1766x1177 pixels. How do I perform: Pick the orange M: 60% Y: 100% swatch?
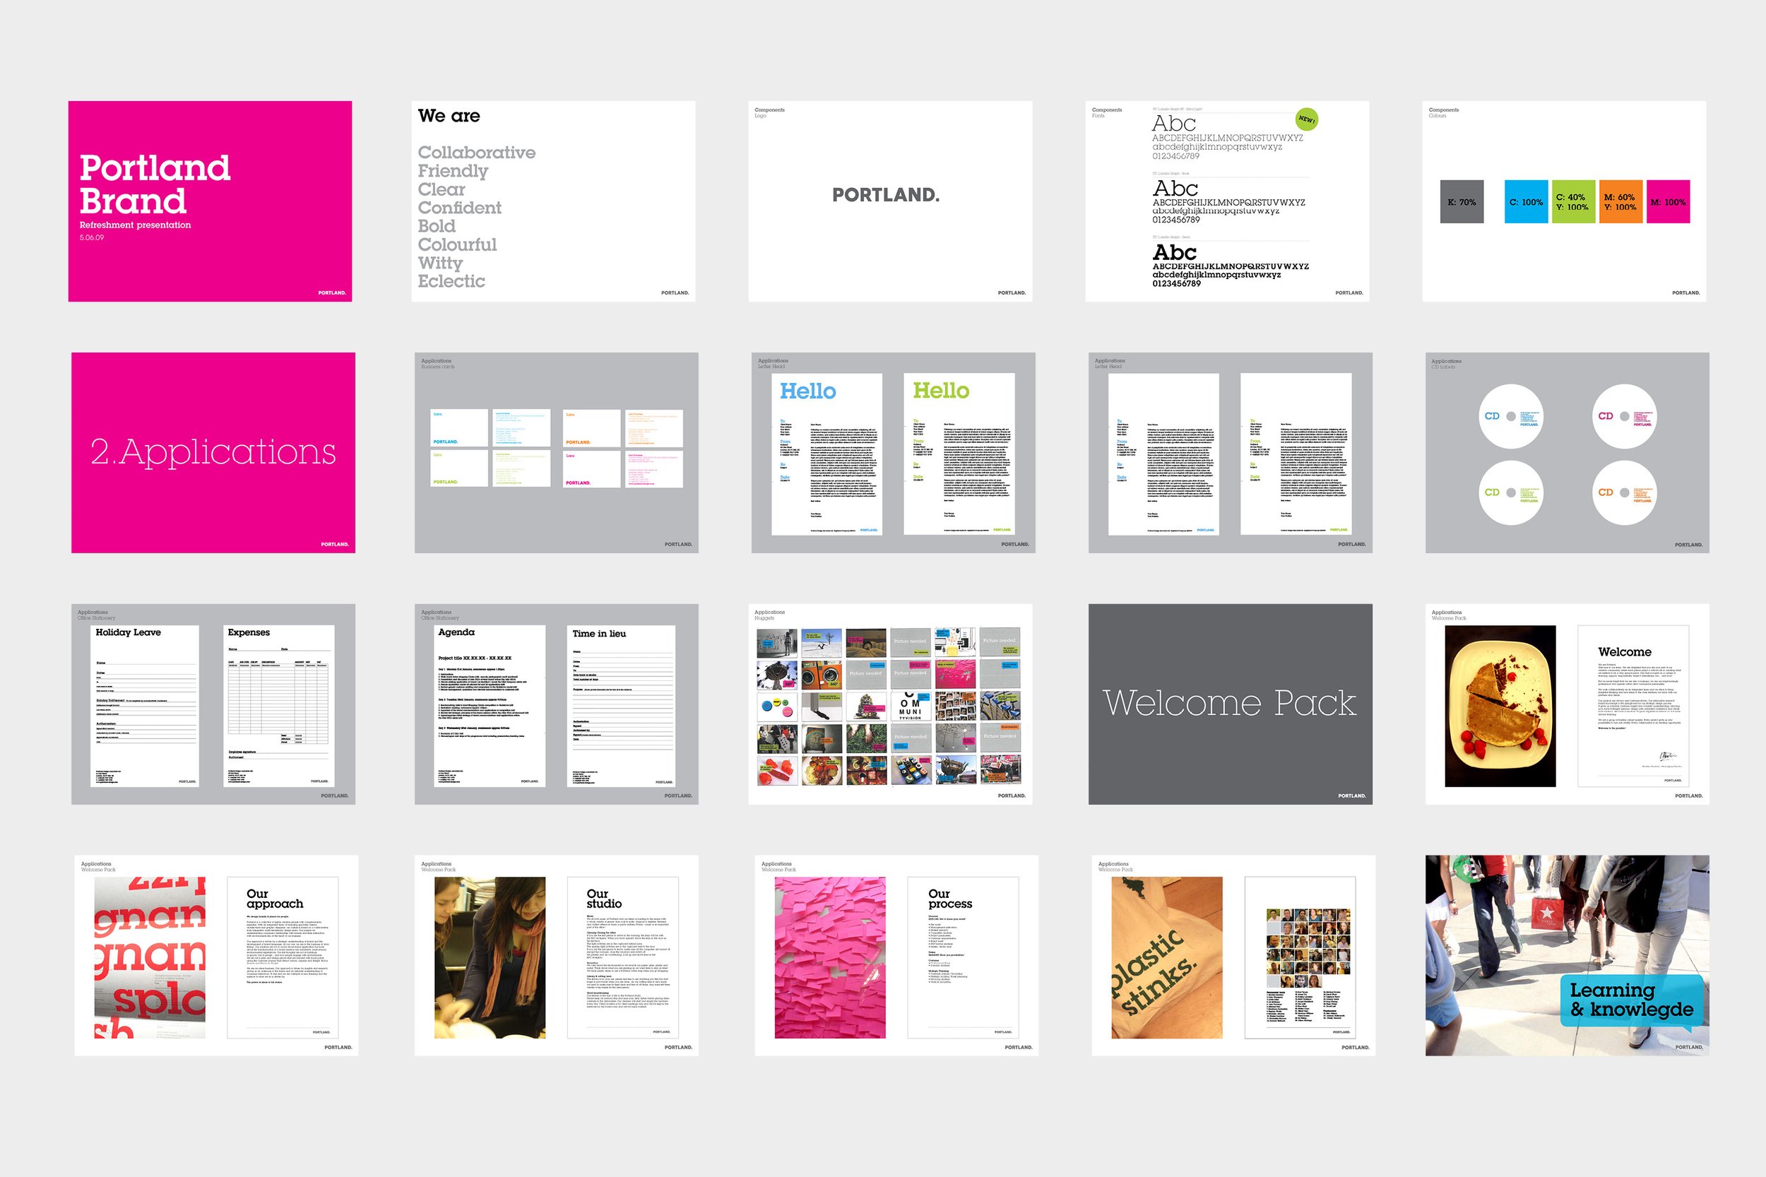[x=1620, y=201]
